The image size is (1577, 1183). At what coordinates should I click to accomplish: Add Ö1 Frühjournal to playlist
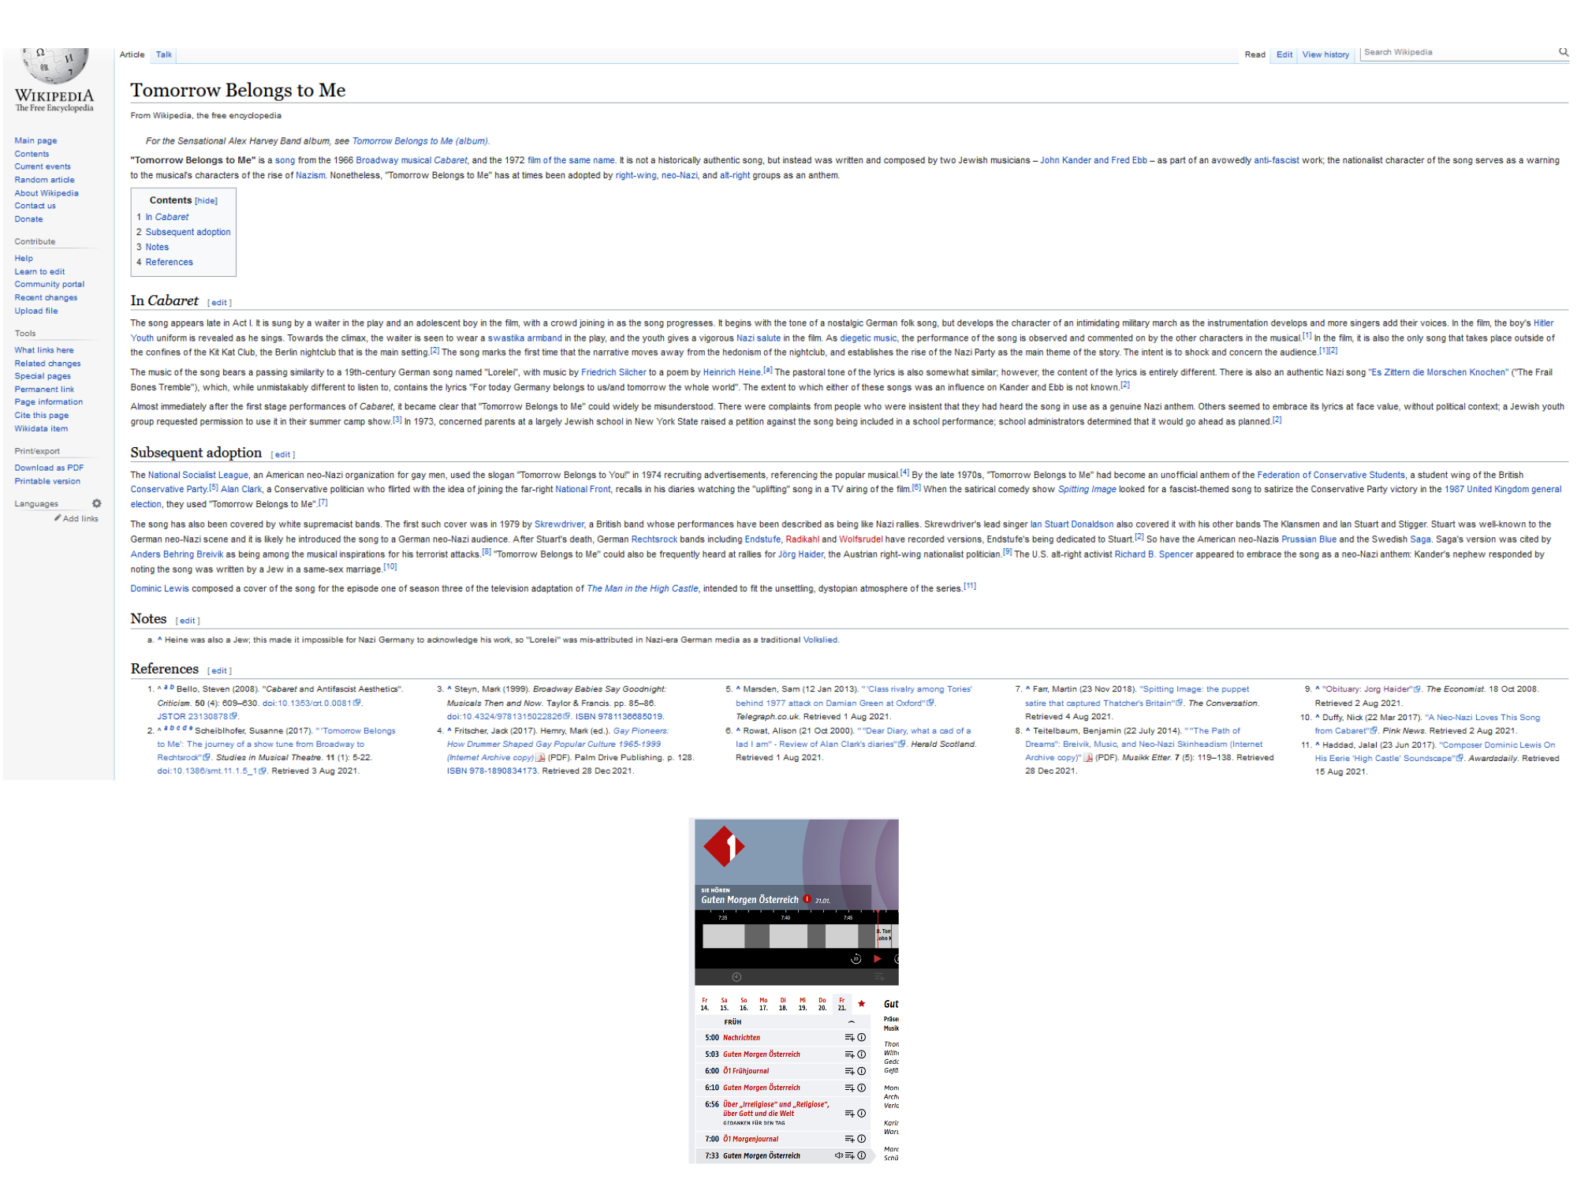[x=849, y=1071]
